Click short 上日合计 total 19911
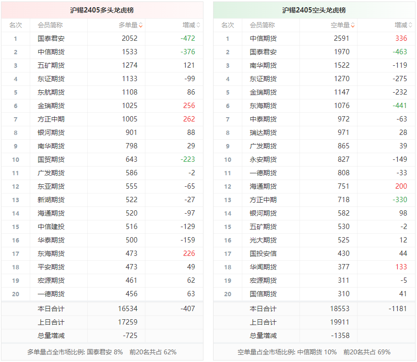 point(340,322)
